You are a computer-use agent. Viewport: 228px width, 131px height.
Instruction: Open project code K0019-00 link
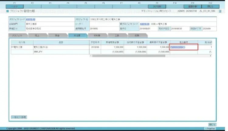point(31,19)
